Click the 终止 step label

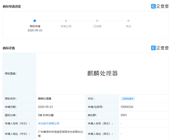point(129,26)
